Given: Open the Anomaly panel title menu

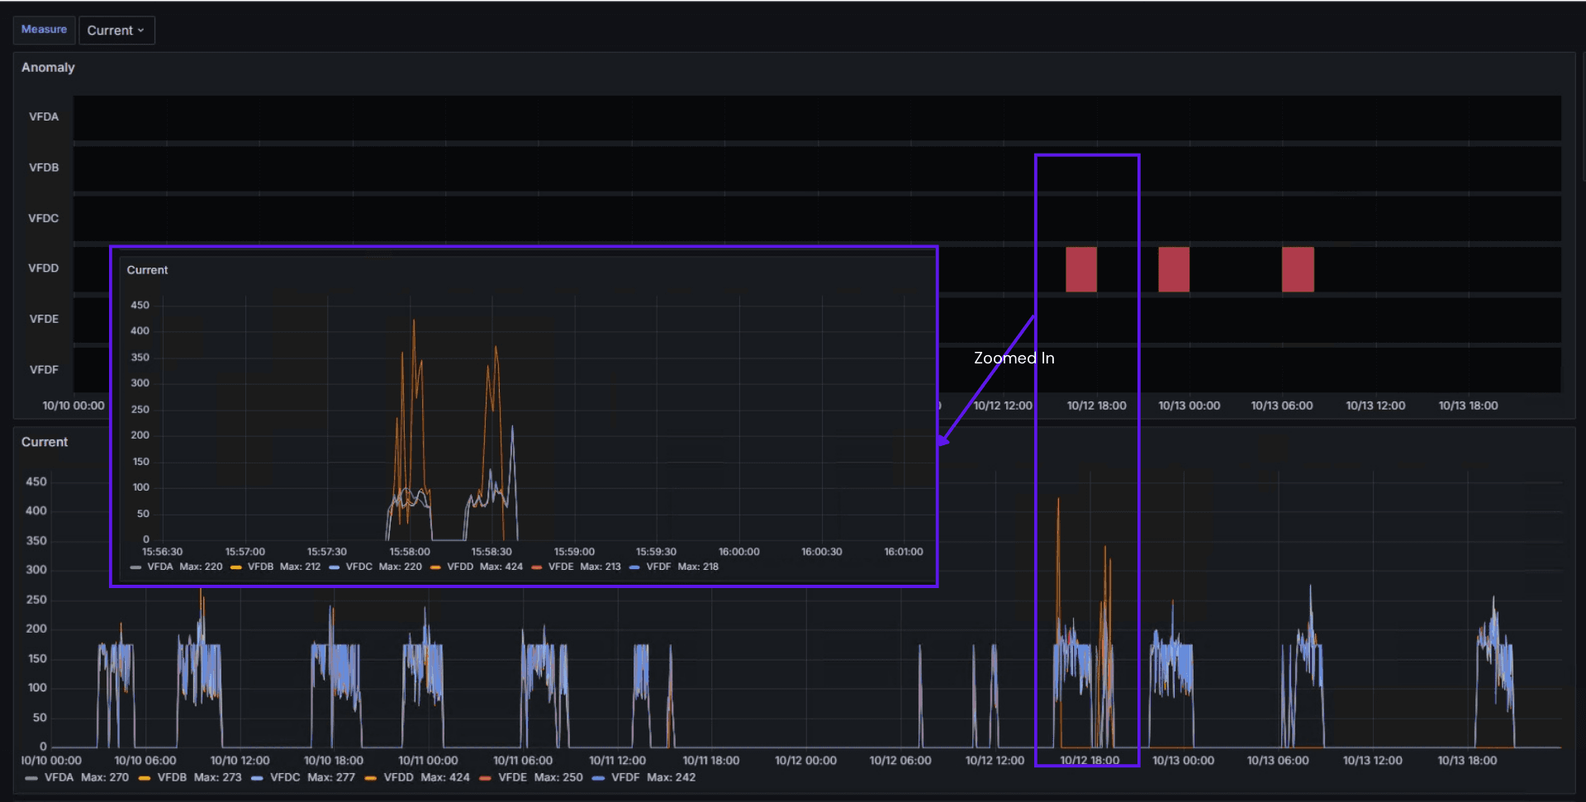Looking at the screenshot, I should [48, 68].
